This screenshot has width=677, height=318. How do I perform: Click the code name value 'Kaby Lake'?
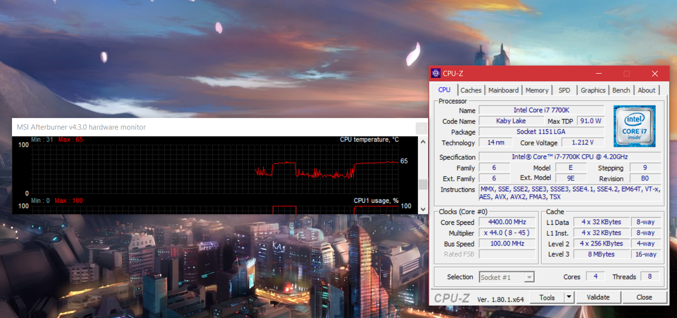tap(511, 121)
